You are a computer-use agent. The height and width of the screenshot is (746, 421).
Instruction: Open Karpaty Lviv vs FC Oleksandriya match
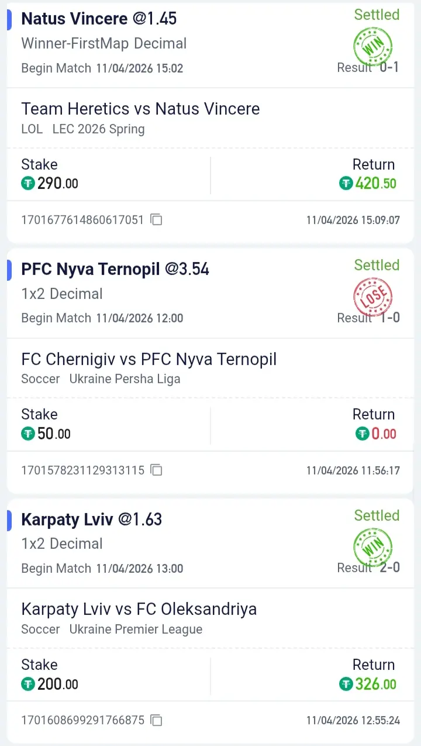[139, 609]
